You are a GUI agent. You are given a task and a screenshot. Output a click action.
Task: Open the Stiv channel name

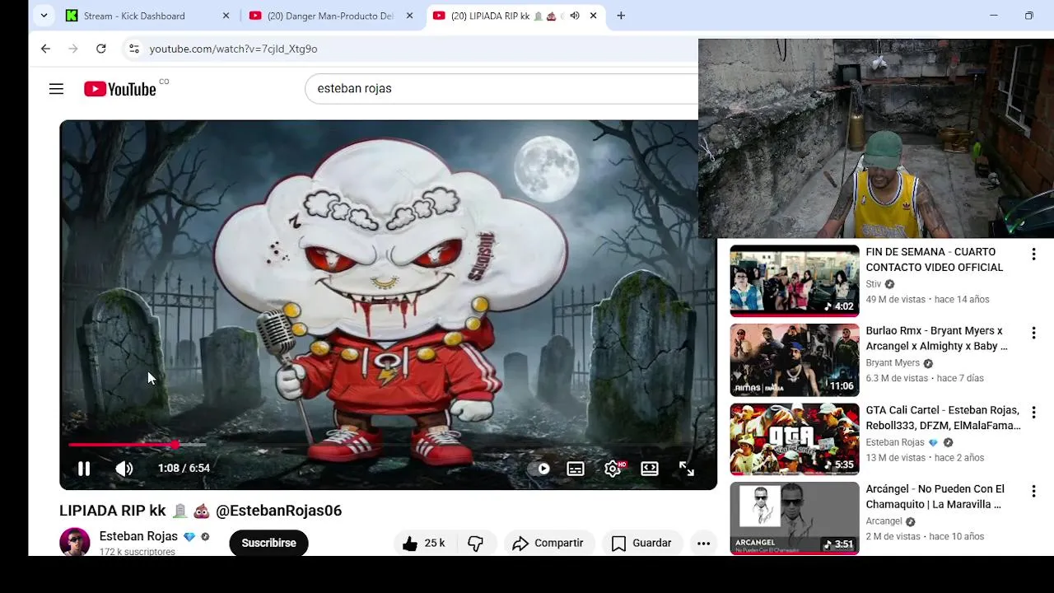pos(873,284)
